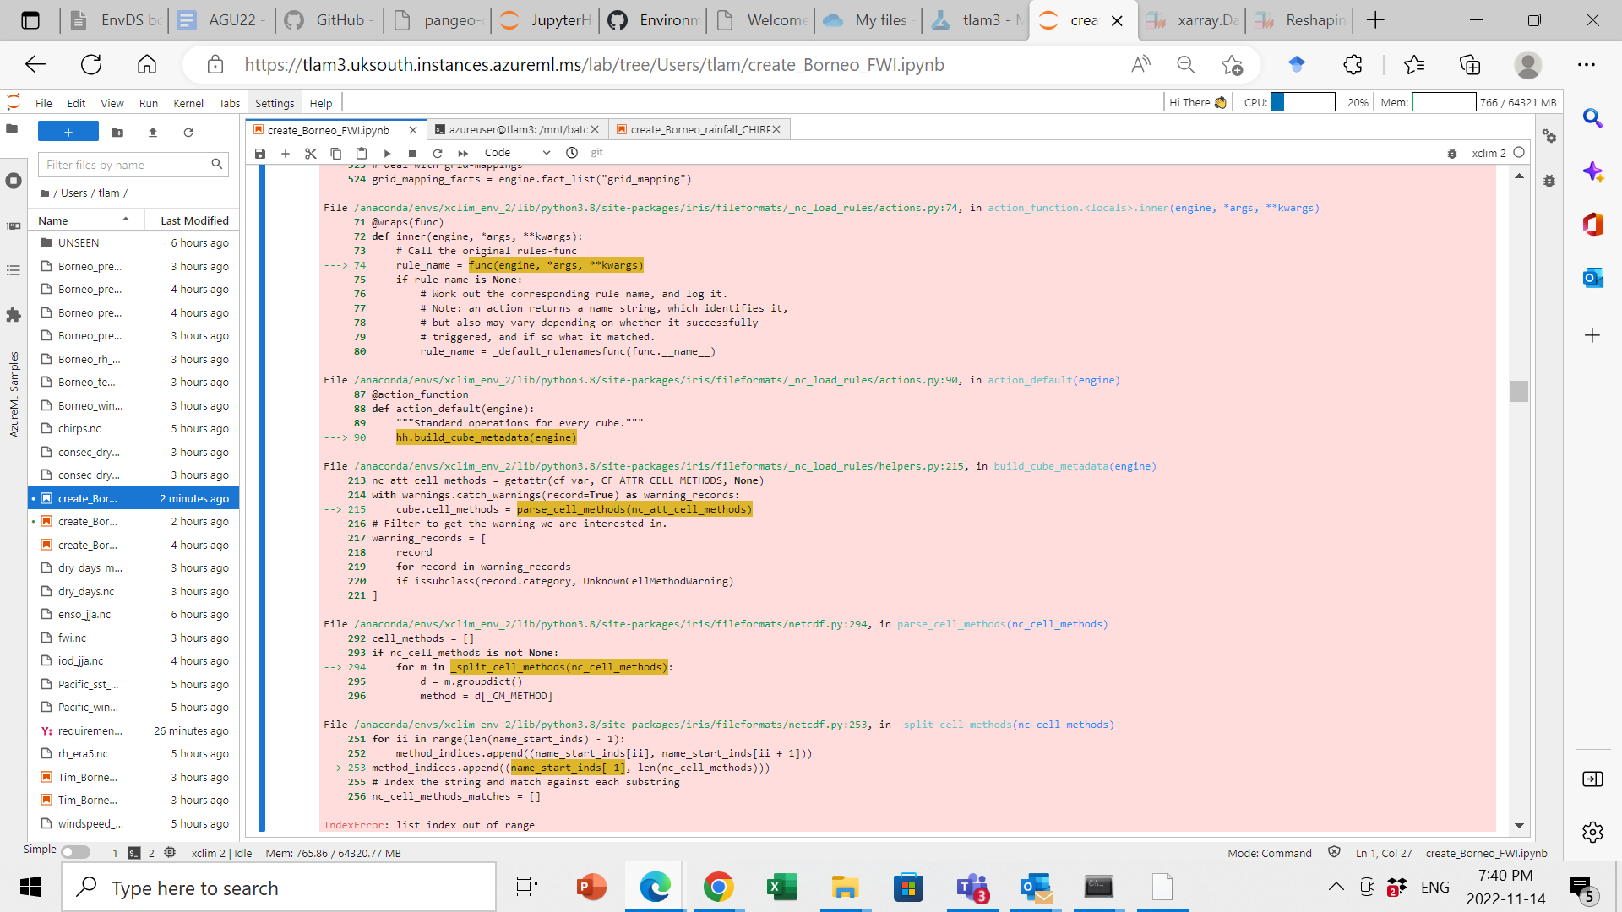Open the Code cell type dropdown
Viewport: 1622px width, 912px height.
point(517,153)
